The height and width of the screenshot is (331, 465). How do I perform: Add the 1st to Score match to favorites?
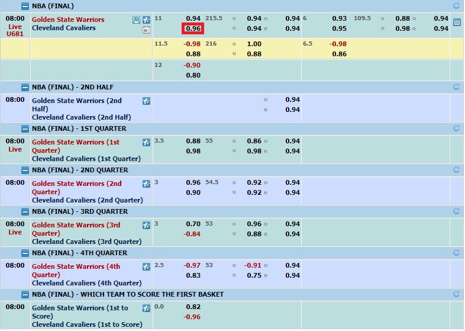[x=146, y=308]
